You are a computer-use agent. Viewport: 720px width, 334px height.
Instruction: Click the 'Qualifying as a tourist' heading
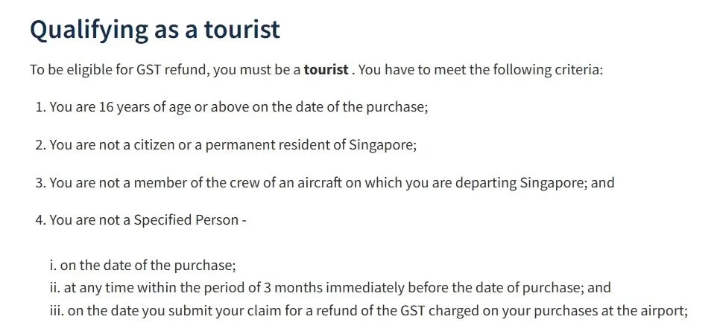[x=155, y=30]
